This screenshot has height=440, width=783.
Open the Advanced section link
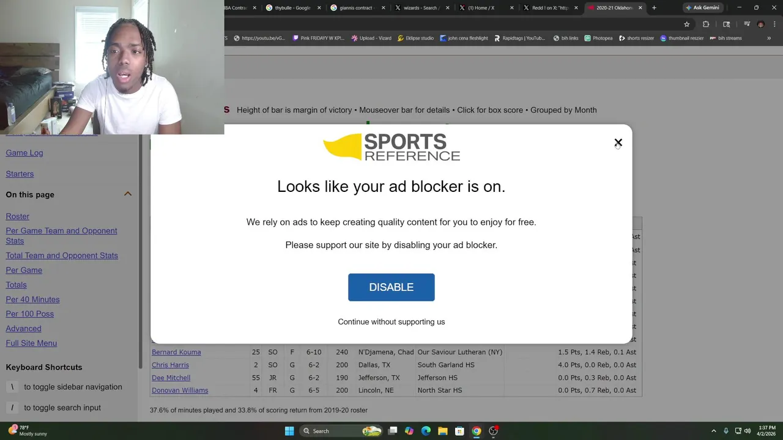(x=23, y=328)
